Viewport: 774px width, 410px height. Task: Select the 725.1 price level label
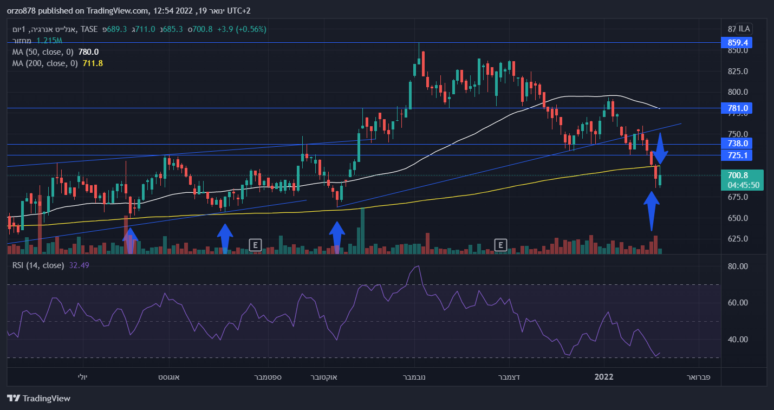(x=740, y=155)
